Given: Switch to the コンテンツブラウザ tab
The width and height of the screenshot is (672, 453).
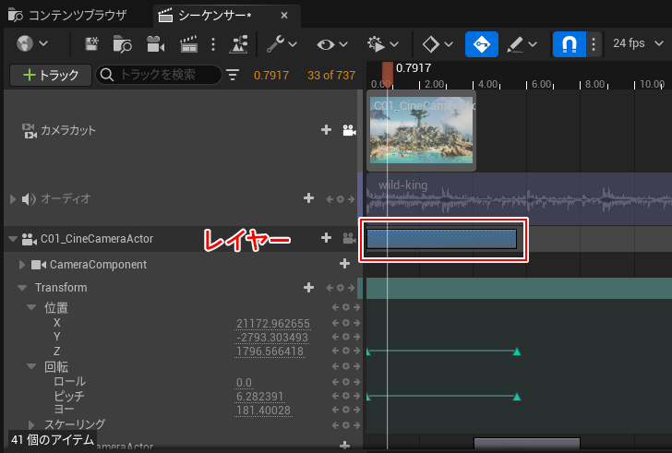Looking at the screenshot, I should tap(69, 16).
